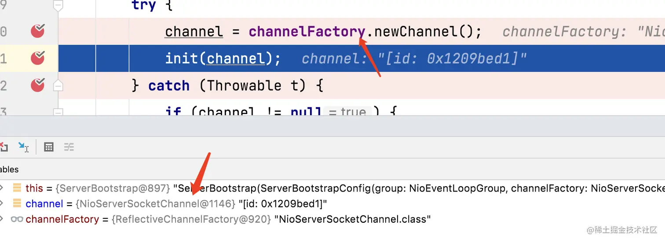Click 'channelFactory' in the newChannel code line
665x242 pixels.
(x=307, y=32)
